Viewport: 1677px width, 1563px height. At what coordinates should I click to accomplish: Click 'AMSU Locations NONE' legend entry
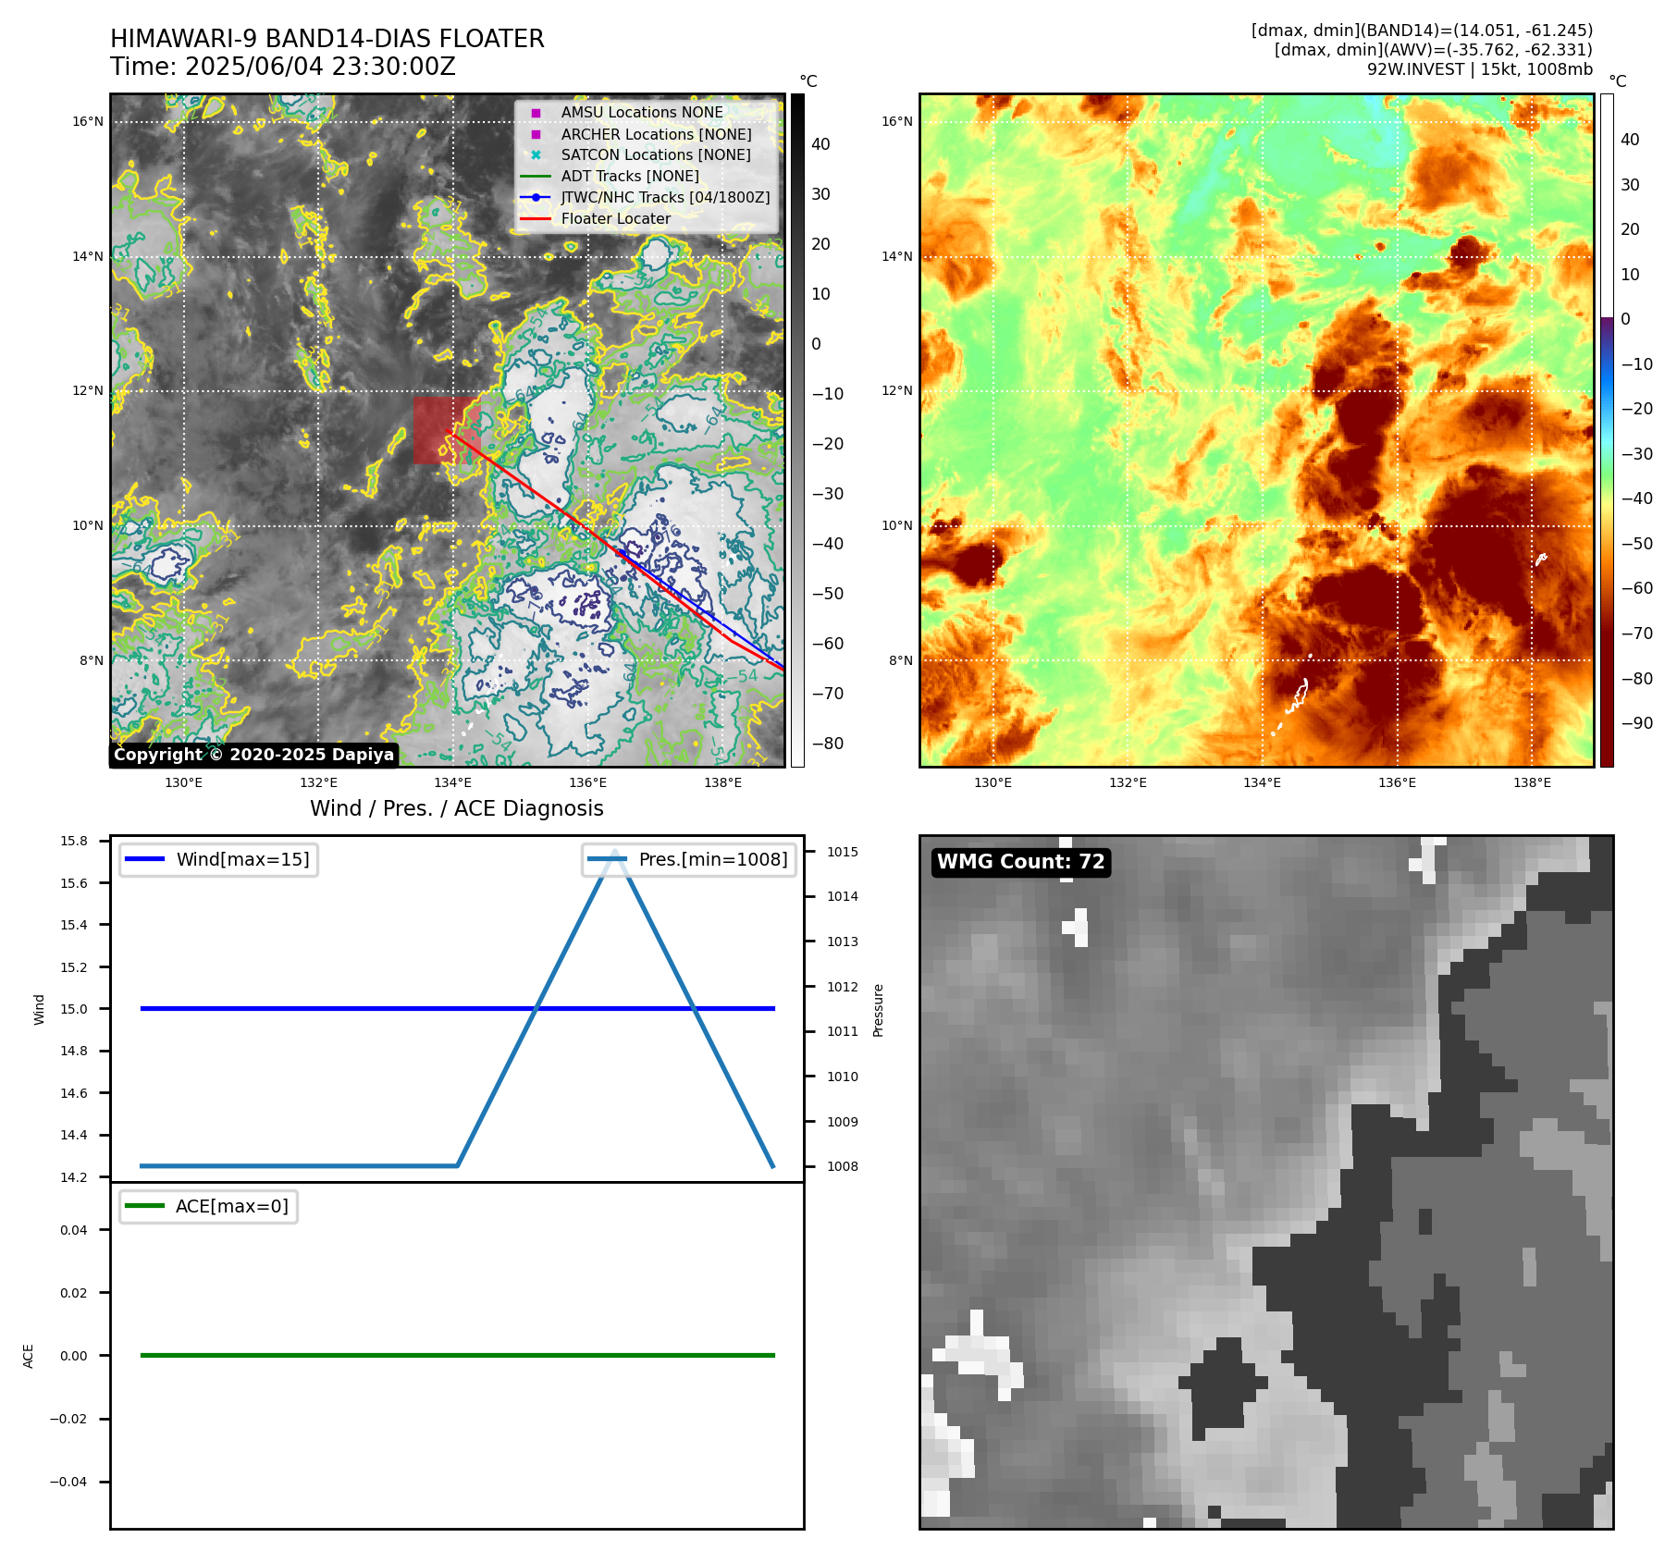642,112
